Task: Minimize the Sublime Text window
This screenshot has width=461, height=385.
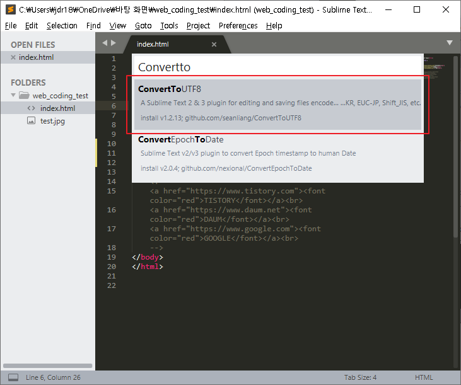Action: (x=388, y=9)
